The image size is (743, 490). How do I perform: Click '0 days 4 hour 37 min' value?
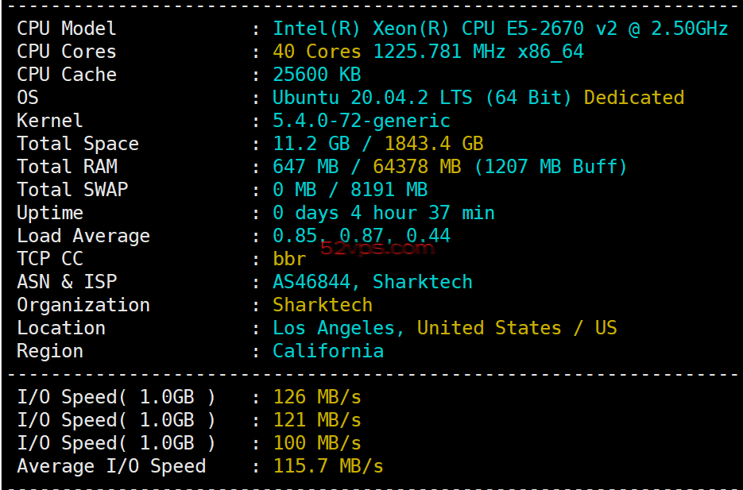coord(383,213)
